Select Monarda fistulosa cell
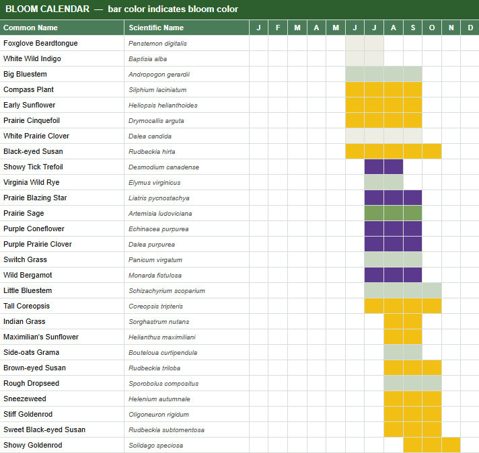This screenshot has width=479, height=453. click(186, 276)
